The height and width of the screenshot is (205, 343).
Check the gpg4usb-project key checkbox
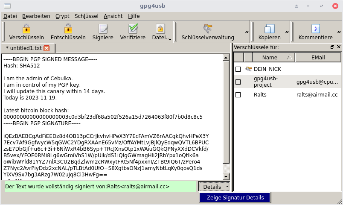click(x=238, y=82)
